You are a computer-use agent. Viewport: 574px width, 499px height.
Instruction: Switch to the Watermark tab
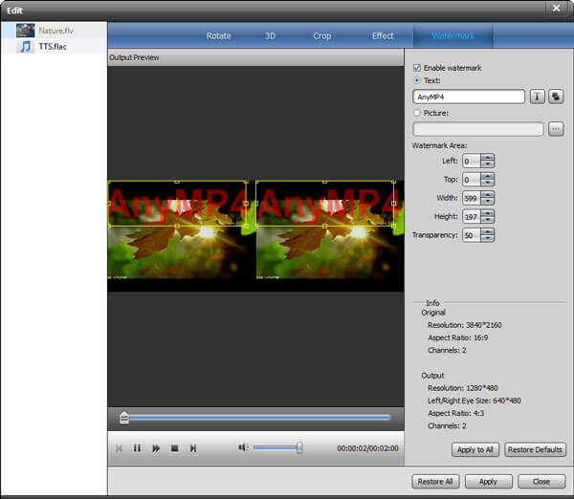453,35
